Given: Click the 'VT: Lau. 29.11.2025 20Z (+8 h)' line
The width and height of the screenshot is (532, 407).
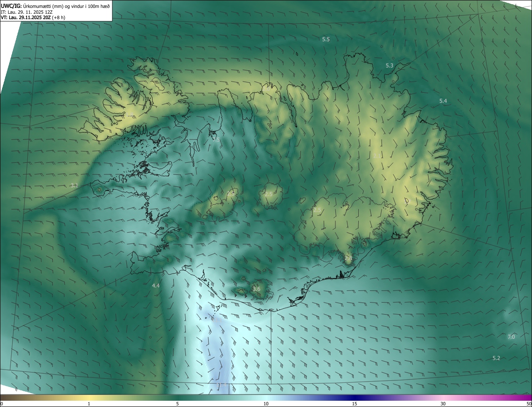Looking at the screenshot, I should (x=33, y=17).
